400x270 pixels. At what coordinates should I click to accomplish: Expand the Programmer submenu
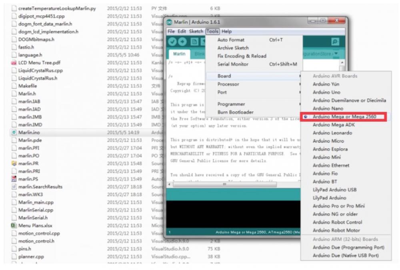coord(254,104)
